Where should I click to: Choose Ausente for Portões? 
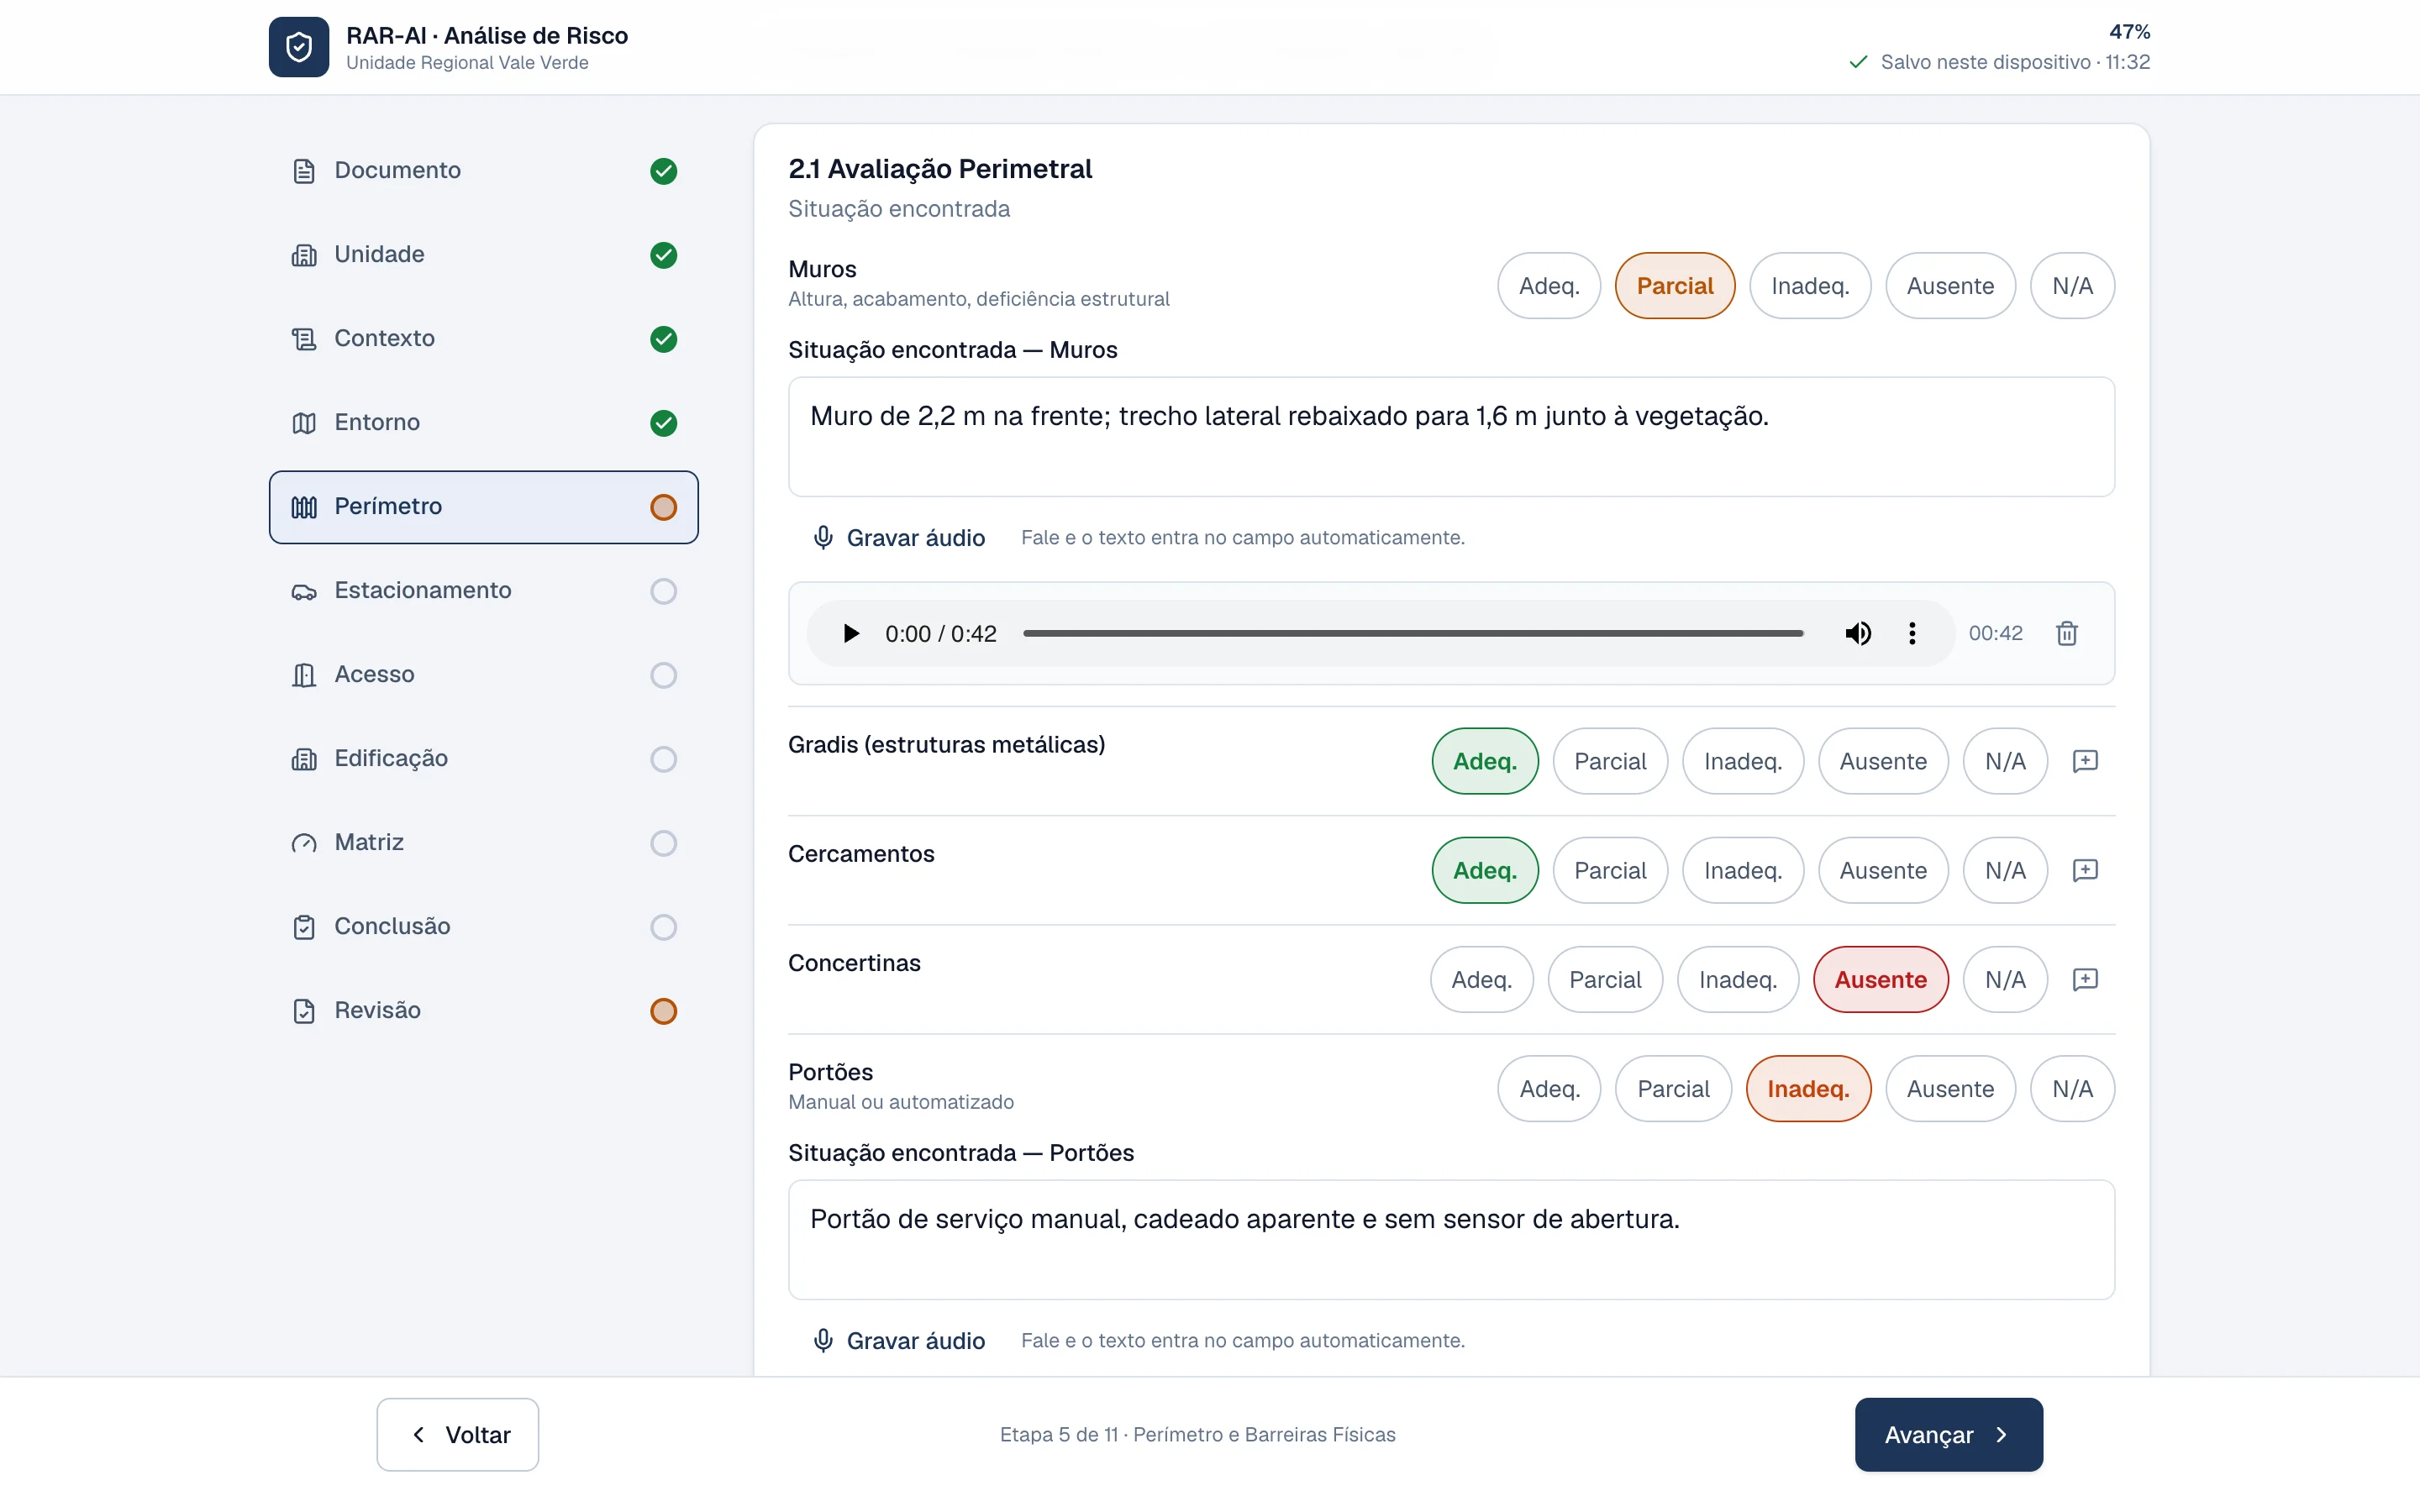point(1950,1089)
